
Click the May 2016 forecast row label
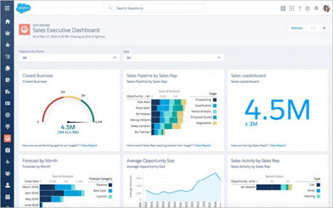pyautogui.click(x=32, y=199)
